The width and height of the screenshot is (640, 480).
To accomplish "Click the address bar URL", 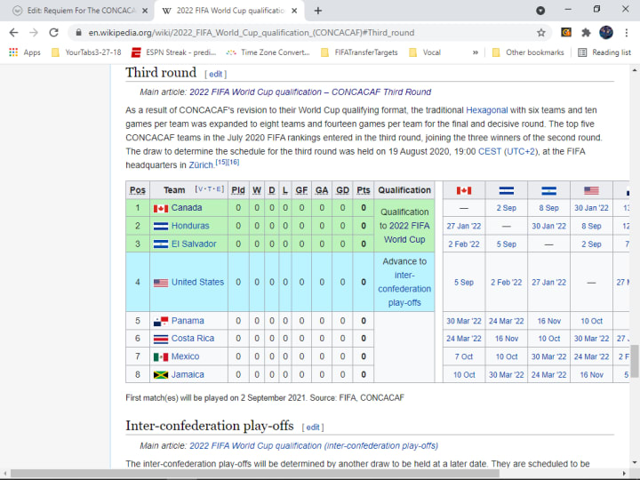I will click(x=252, y=33).
